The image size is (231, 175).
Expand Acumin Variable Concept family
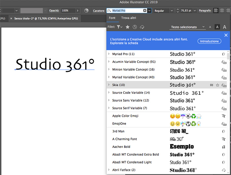tap(109, 61)
